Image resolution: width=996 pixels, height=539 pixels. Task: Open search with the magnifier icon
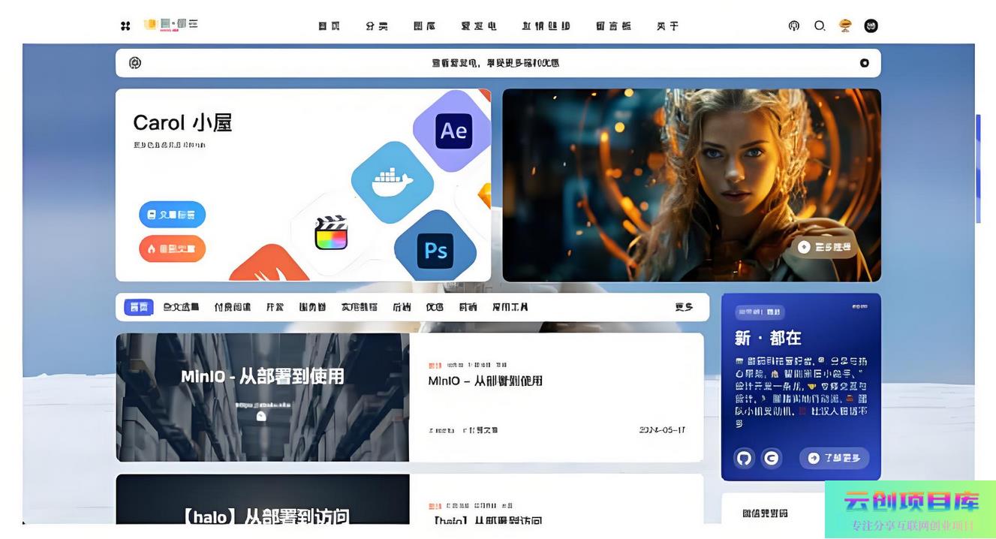pyautogui.click(x=820, y=26)
